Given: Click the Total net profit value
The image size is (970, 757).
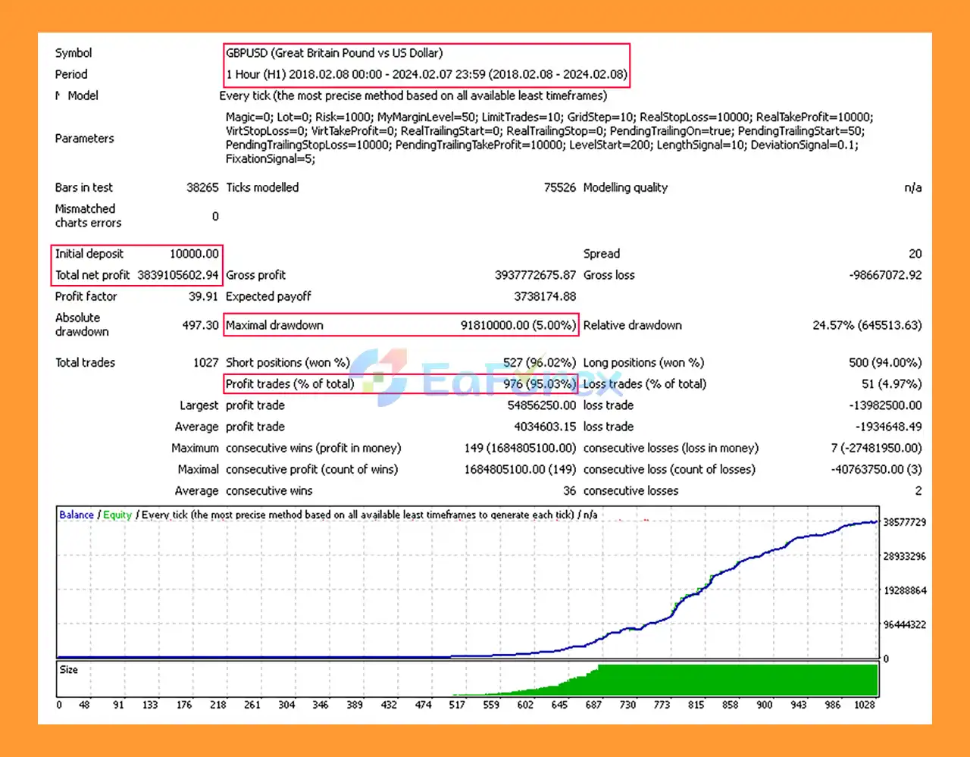Looking at the screenshot, I should (178, 275).
